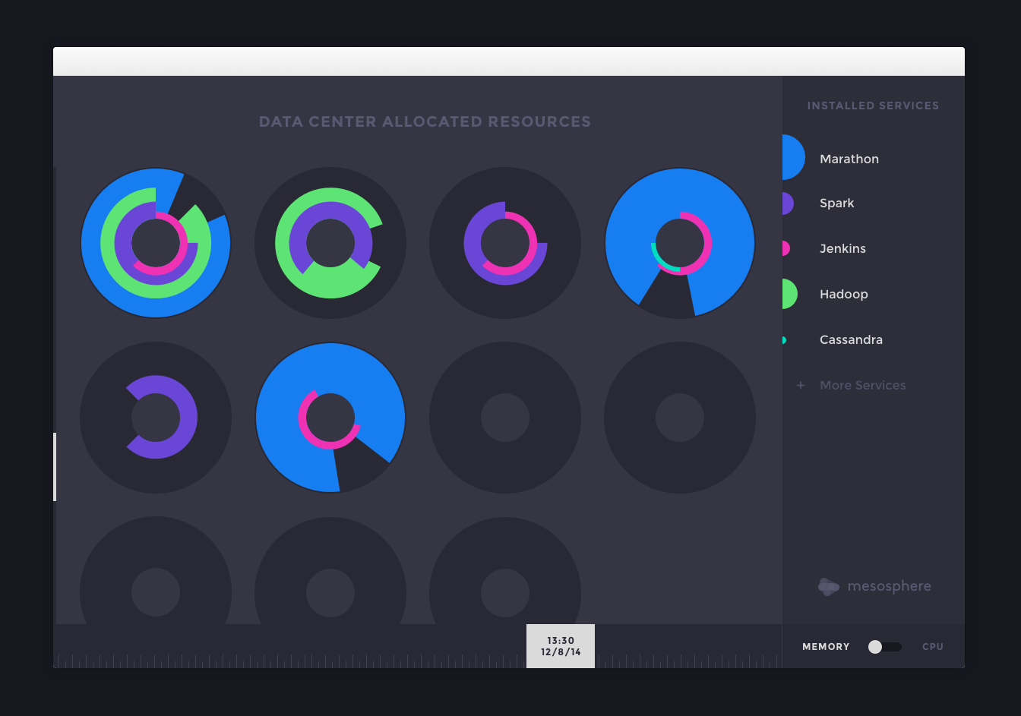Select the Cassandra service icon
This screenshot has width=1021, height=716.
pyautogui.click(x=784, y=339)
